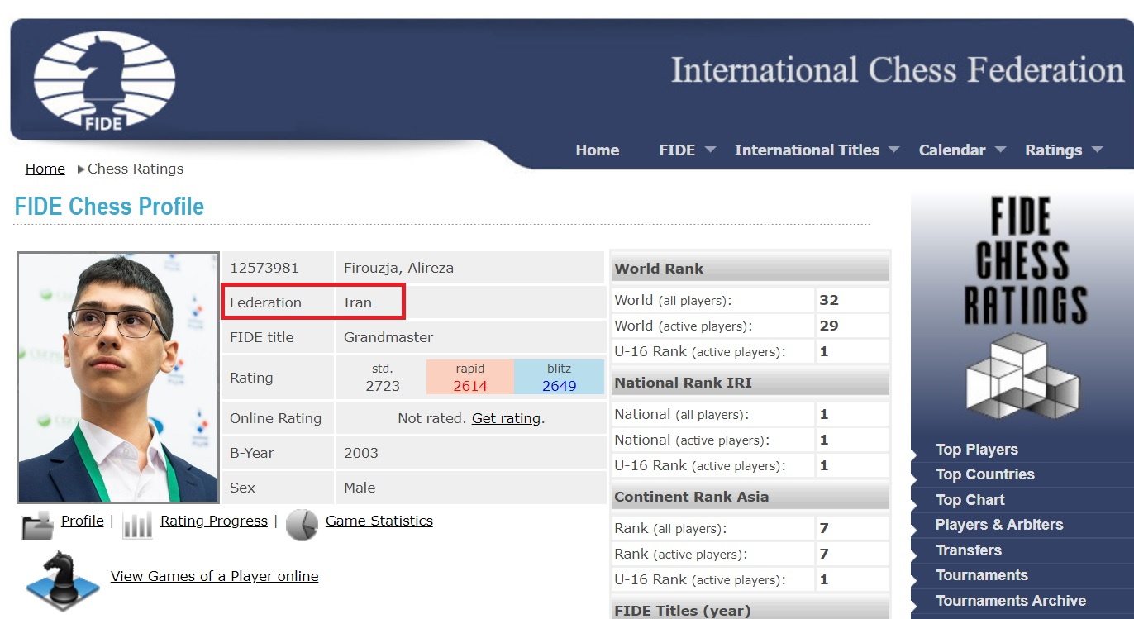
Task: Click the Sex value Male
Action: [x=360, y=488]
